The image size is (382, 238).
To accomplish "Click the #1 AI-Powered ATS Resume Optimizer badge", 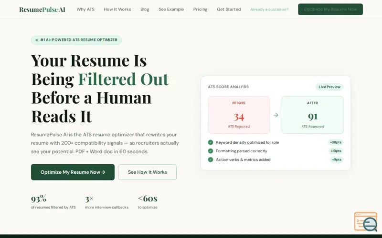I will tap(76, 40).
